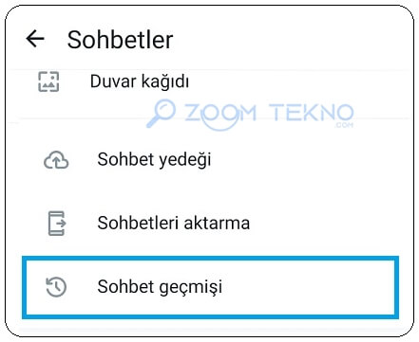Select Sohbetleri aktarma entry
Screen dimensions: 419x342
point(174,223)
